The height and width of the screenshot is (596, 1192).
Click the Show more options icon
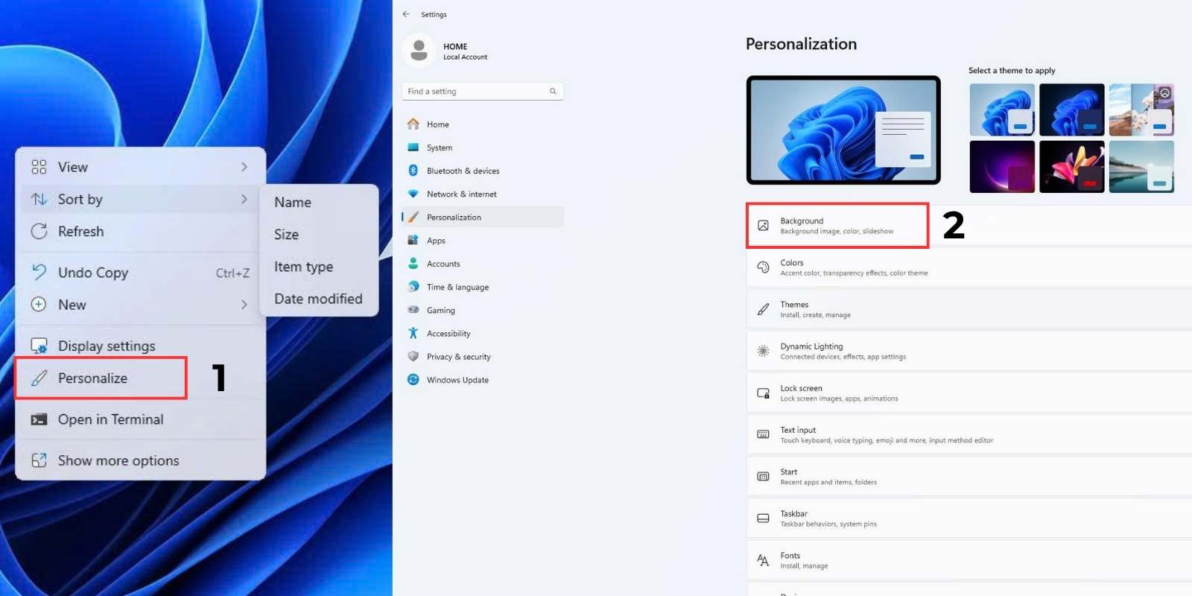(x=39, y=460)
